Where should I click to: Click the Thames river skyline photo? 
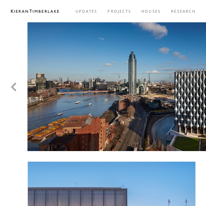[x=117, y=87]
